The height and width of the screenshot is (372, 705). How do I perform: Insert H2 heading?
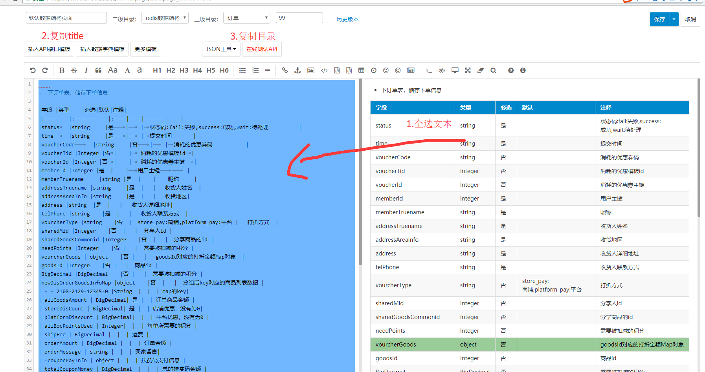tap(171, 70)
